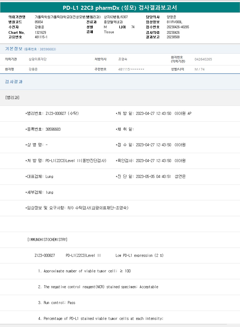Click the hospital code value 85654
240x327 pixels.
39,22
